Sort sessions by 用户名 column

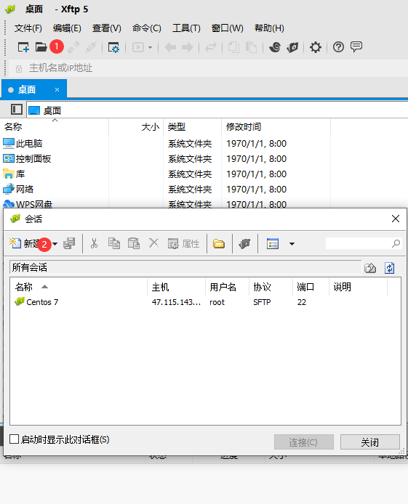(x=227, y=287)
